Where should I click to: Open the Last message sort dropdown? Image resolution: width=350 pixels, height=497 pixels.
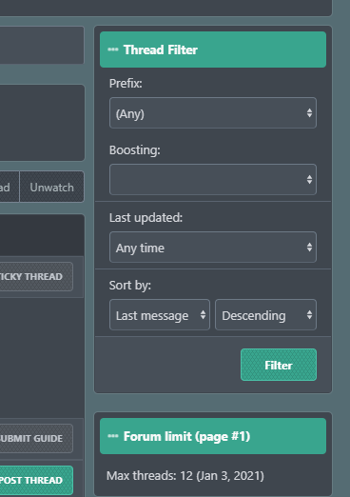(160, 315)
